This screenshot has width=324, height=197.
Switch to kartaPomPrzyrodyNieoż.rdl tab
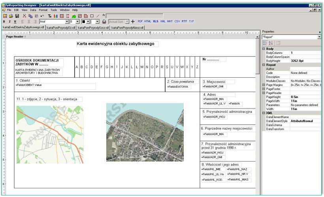click(x=127, y=28)
